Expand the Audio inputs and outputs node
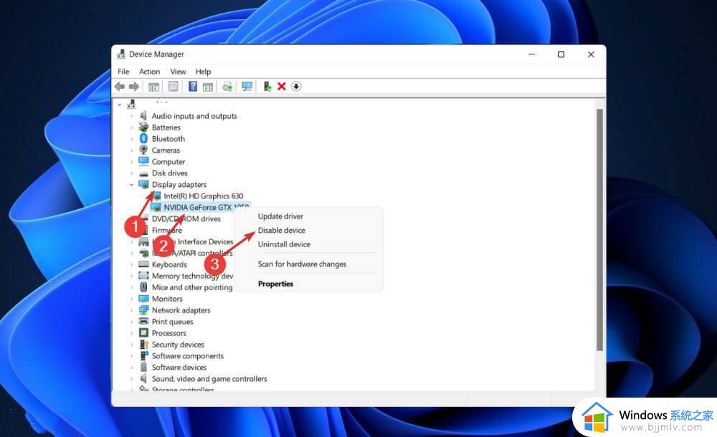 coord(132,116)
